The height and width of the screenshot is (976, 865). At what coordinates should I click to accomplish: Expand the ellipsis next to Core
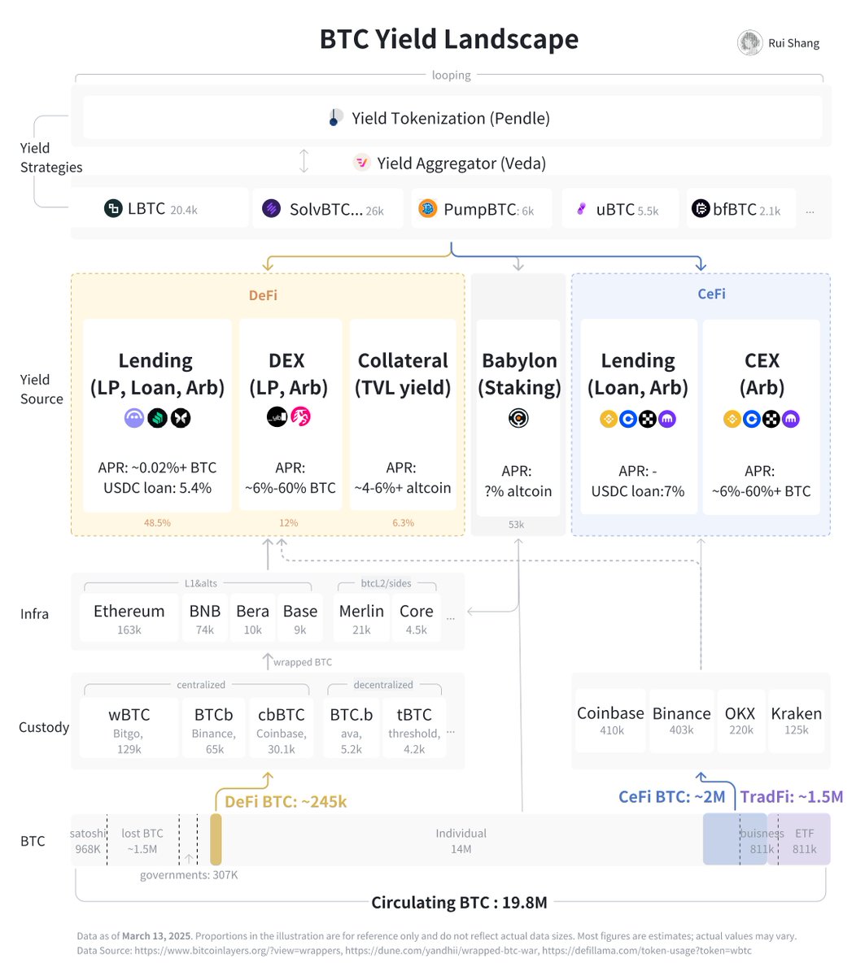[451, 618]
